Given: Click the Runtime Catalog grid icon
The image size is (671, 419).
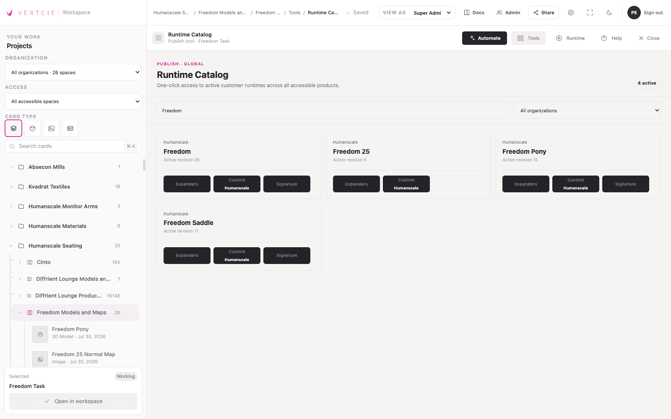Looking at the screenshot, I should 159,38.
